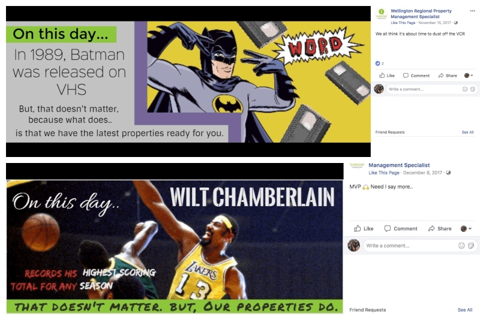Open sticker picker in bottom comment box

point(471,246)
